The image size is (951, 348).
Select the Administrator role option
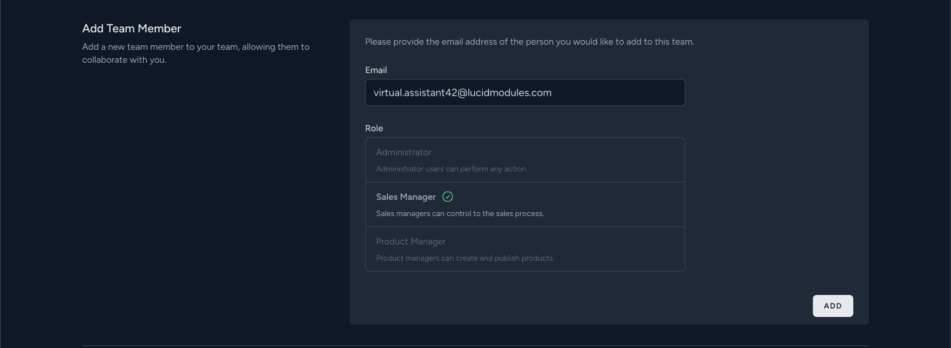click(x=404, y=153)
